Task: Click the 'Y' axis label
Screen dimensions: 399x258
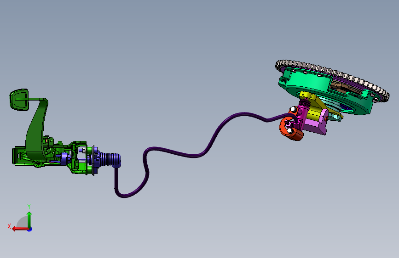Action: 29,206
